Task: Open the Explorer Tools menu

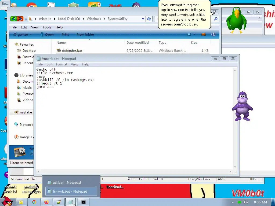Action: tap(47, 27)
